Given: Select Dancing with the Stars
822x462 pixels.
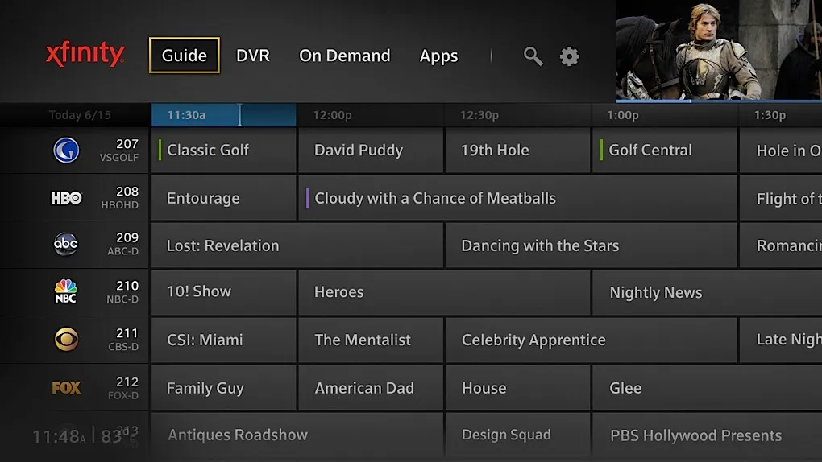Looking at the screenshot, I should [592, 245].
